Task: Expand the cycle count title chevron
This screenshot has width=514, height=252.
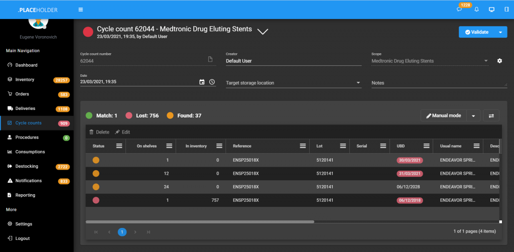Action: tap(263, 31)
